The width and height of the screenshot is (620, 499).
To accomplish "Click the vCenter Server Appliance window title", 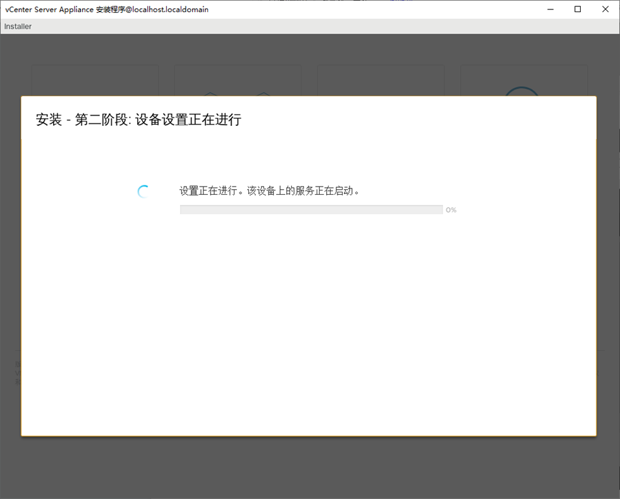I will coord(107,9).
